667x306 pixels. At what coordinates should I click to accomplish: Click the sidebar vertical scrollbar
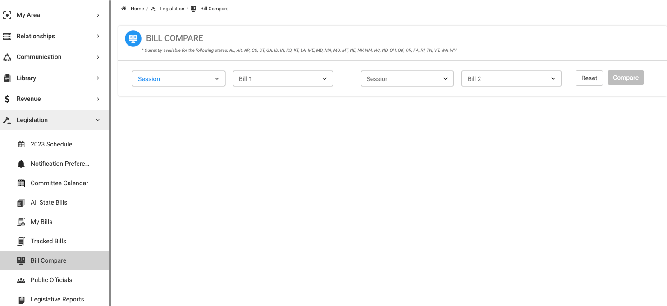click(110, 153)
